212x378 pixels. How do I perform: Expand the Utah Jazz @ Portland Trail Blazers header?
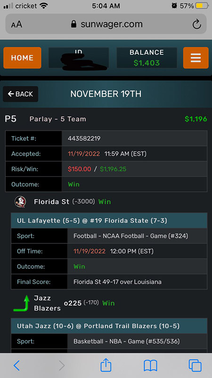(109, 326)
